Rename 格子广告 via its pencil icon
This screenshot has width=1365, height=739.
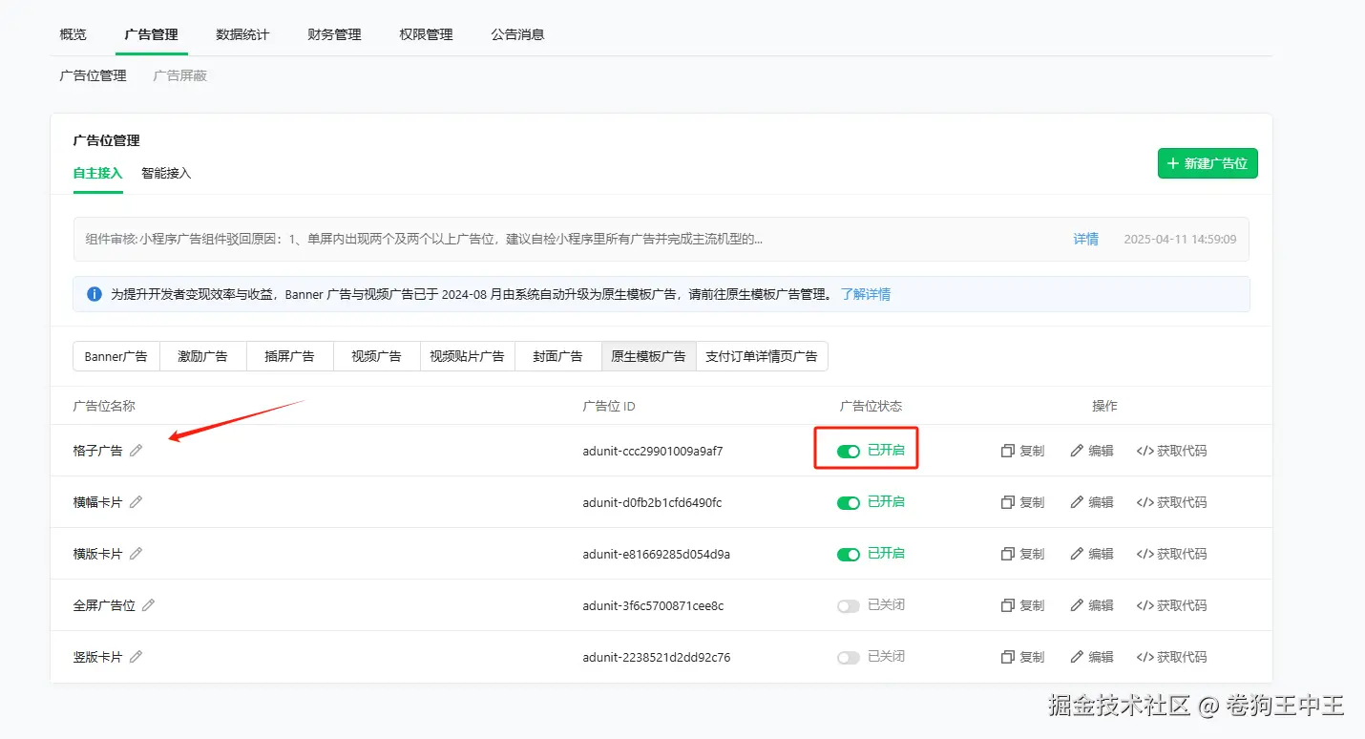pos(136,451)
